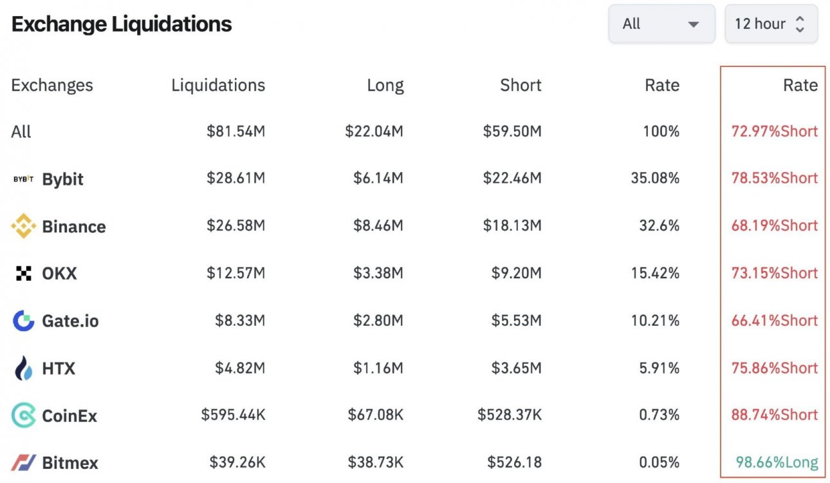Click the 72.97%Short rate in All row
Image resolution: width=830 pixels, height=483 pixels.
click(x=774, y=131)
